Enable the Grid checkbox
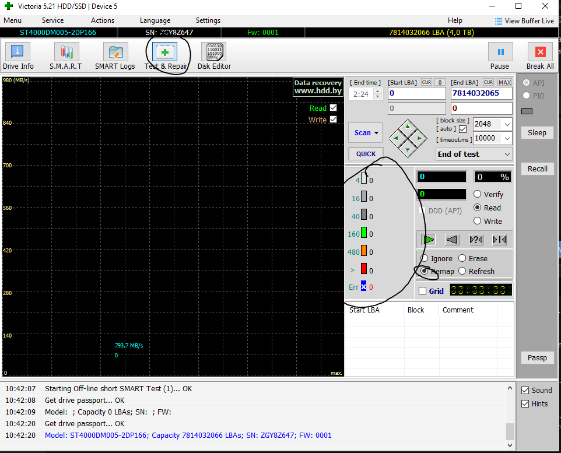Image resolution: width=561 pixels, height=453 pixels. 423,291
